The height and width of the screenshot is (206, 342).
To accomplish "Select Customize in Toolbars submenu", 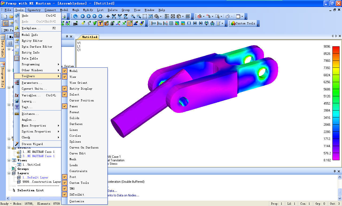I will [x=84, y=201].
